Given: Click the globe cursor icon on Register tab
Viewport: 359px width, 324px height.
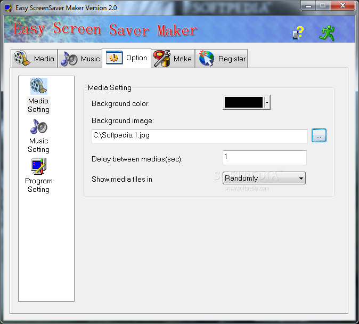Looking at the screenshot, I should [x=206, y=59].
